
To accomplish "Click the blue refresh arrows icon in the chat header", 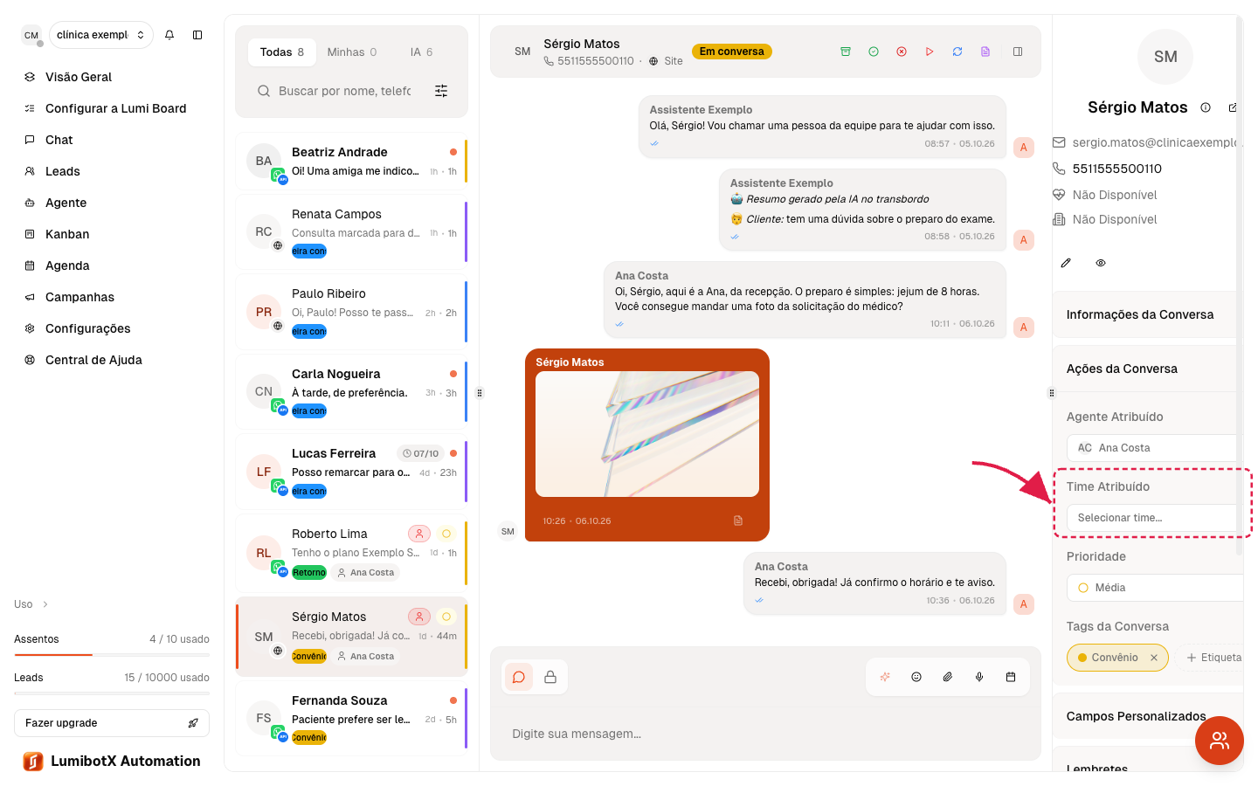I will tap(957, 52).
